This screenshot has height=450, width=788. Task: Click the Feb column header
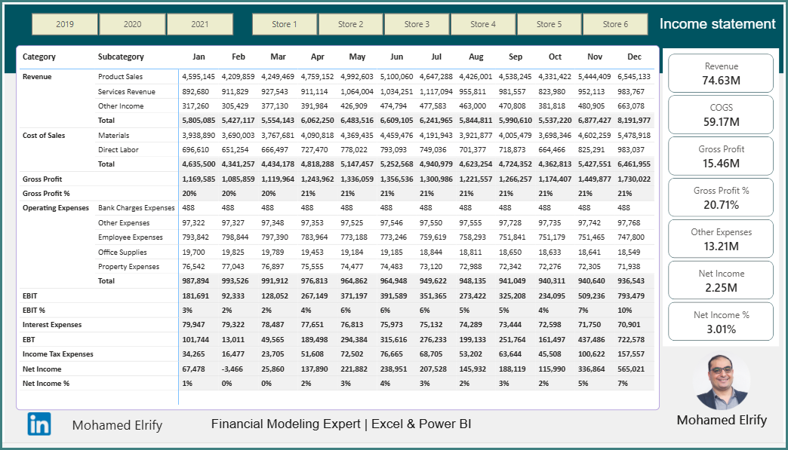239,57
